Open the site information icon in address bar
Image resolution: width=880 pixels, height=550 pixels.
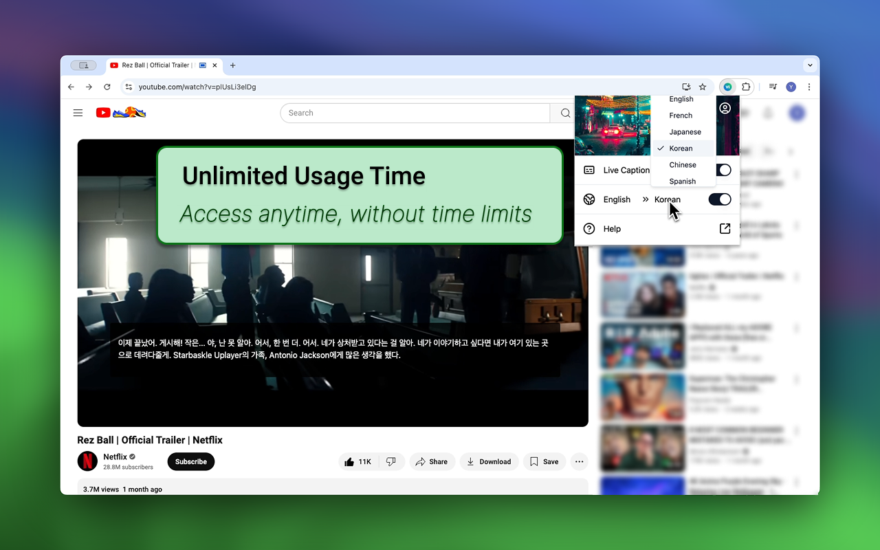point(129,87)
